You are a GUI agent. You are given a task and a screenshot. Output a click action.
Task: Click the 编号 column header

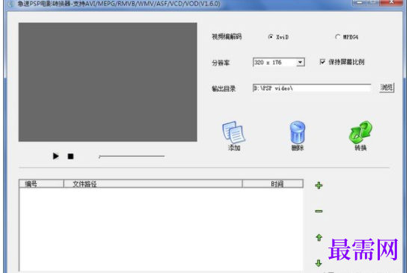pyautogui.click(x=42, y=184)
